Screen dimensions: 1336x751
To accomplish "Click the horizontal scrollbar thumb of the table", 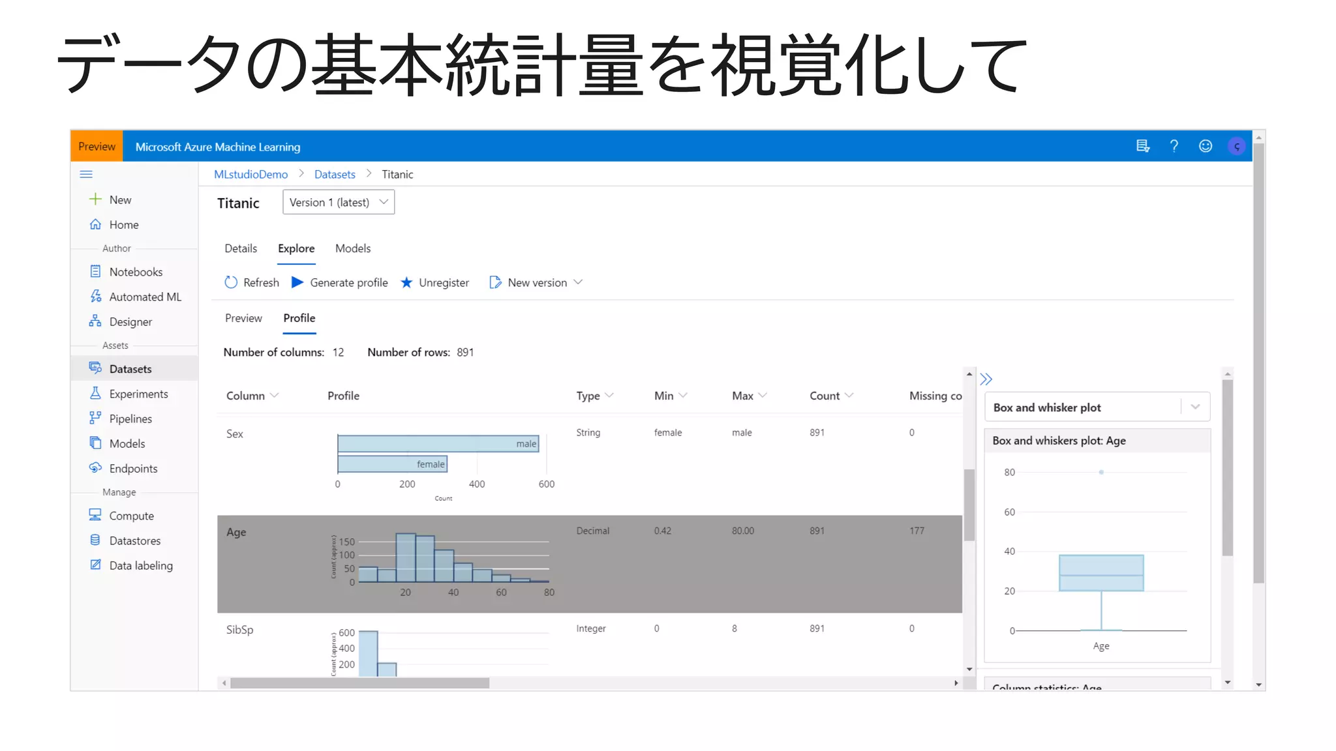I will coord(359,683).
